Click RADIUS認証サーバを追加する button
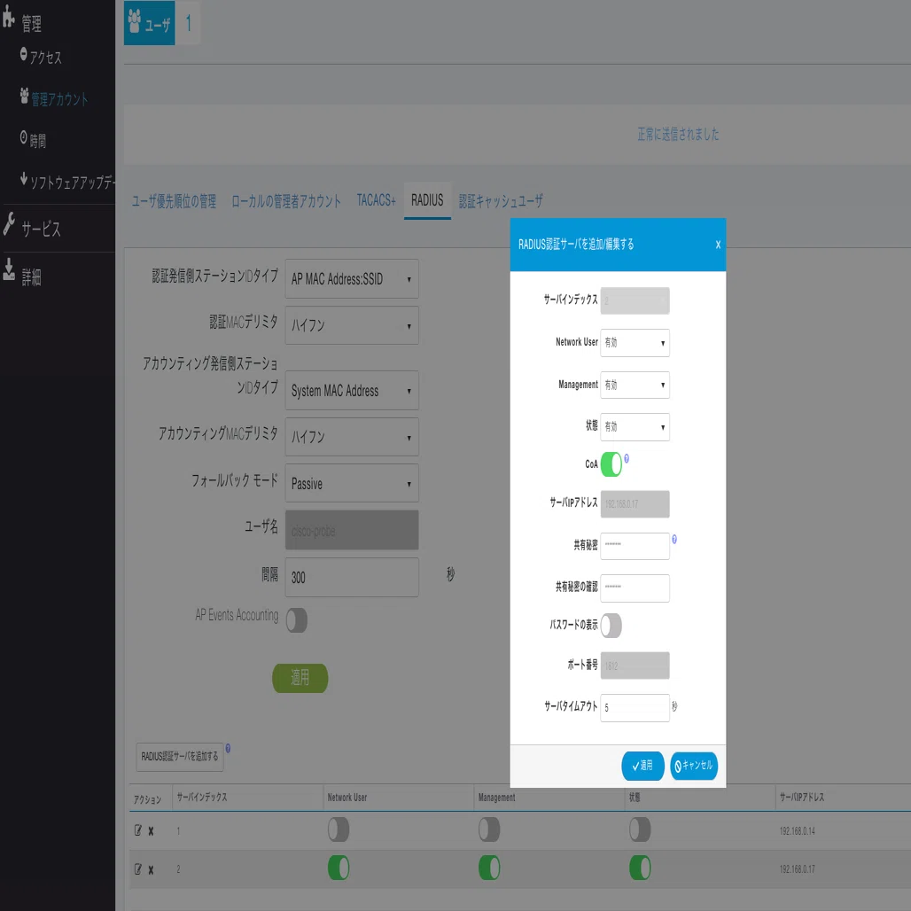The width and height of the screenshot is (911, 911). (180, 757)
